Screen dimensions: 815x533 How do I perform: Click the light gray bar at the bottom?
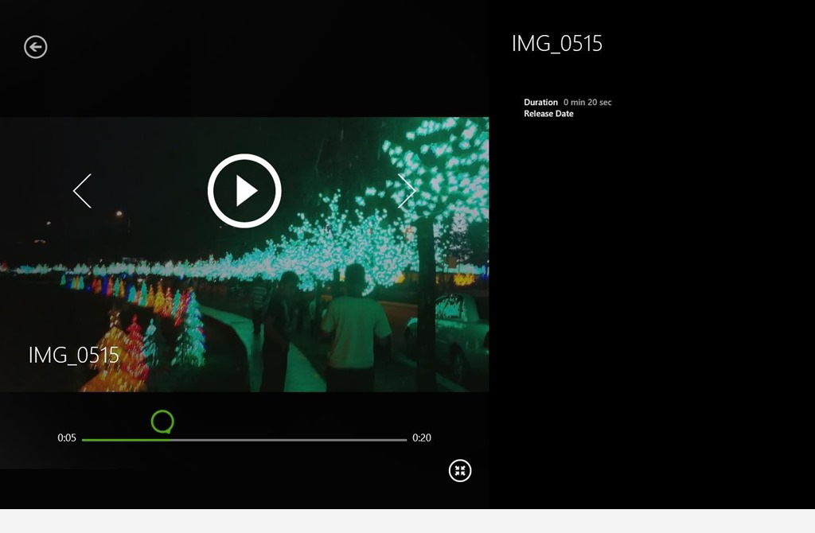tap(407, 521)
